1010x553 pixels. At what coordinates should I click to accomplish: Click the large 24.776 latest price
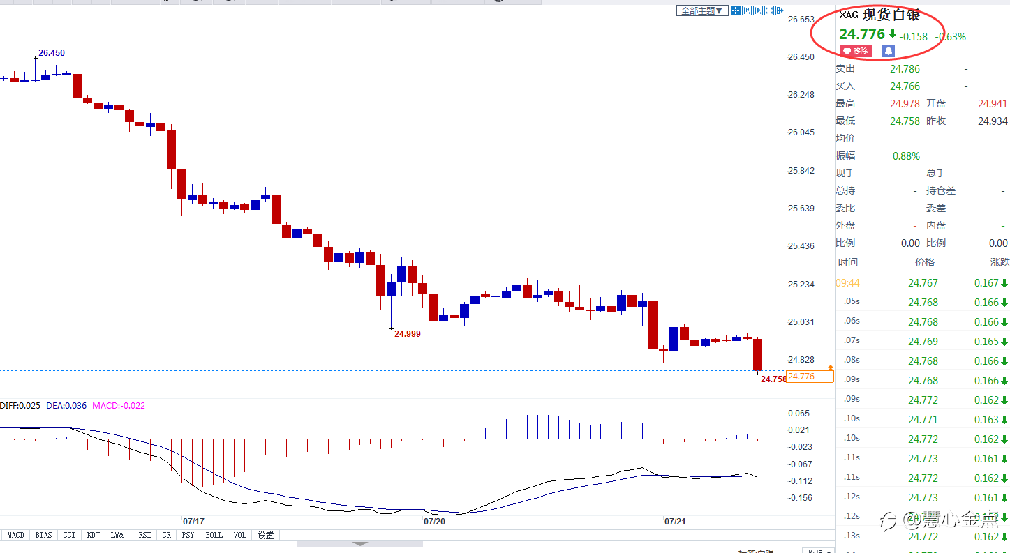click(x=861, y=34)
